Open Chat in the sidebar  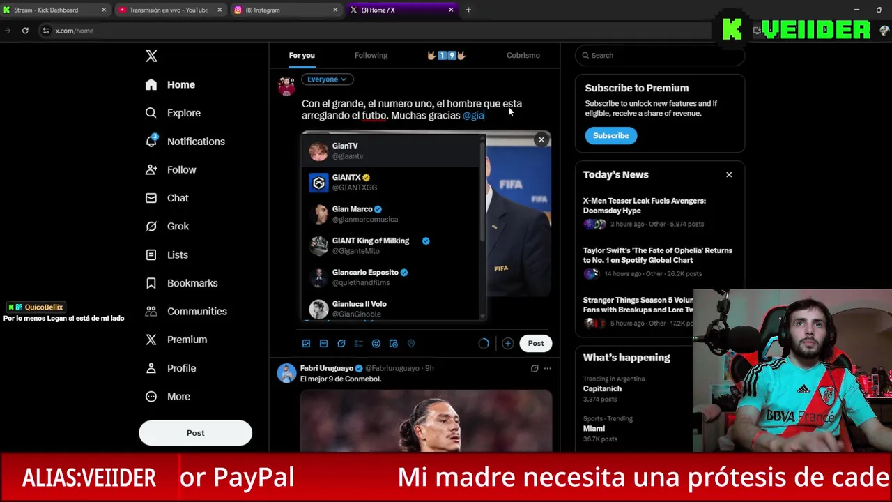click(167, 198)
